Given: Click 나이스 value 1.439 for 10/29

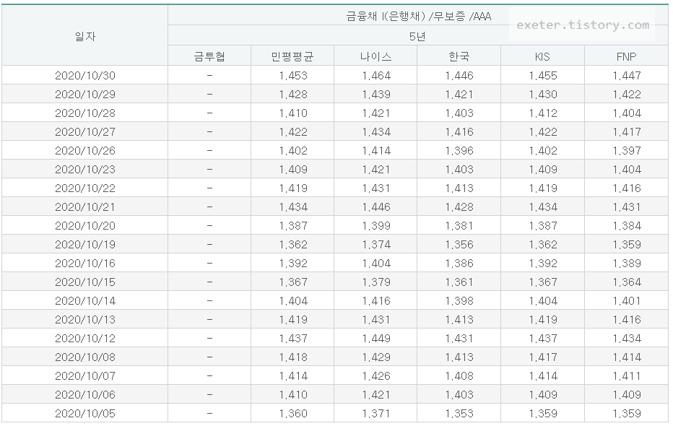Looking at the screenshot, I should coord(376,95).
